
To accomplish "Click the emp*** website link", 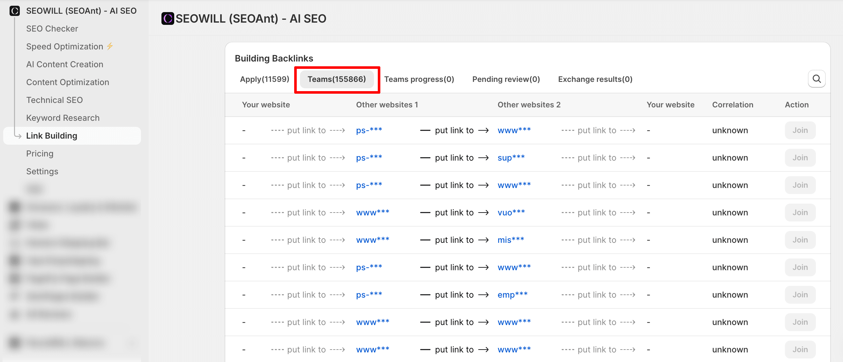I will (x=512, y=295).
